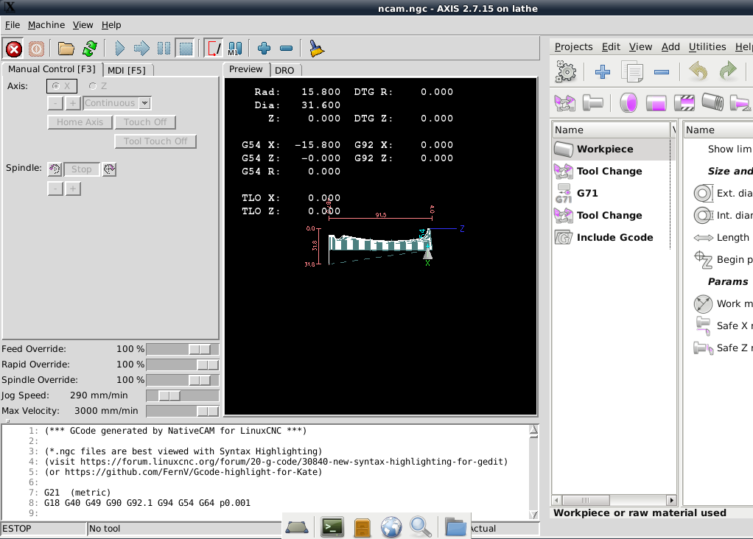Toggle optional pause M1 button
The width and height of the screenshot is (753, 539).
click(x=235, y=49)
